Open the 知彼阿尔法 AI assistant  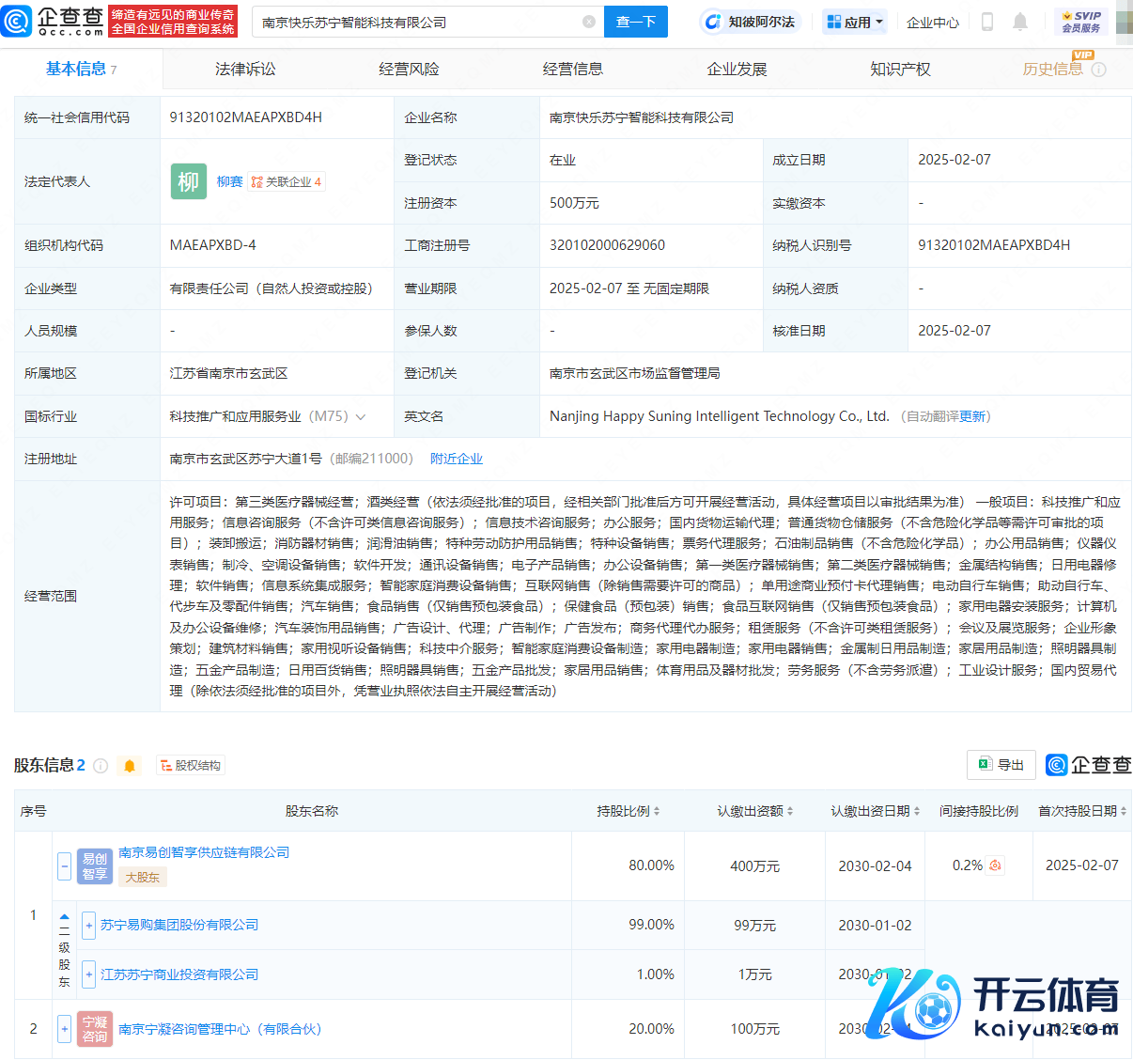click(750, 22)
